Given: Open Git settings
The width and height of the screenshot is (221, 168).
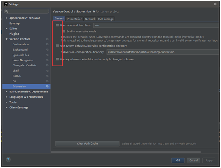Looking at the screenshot, I should [14, 81].
